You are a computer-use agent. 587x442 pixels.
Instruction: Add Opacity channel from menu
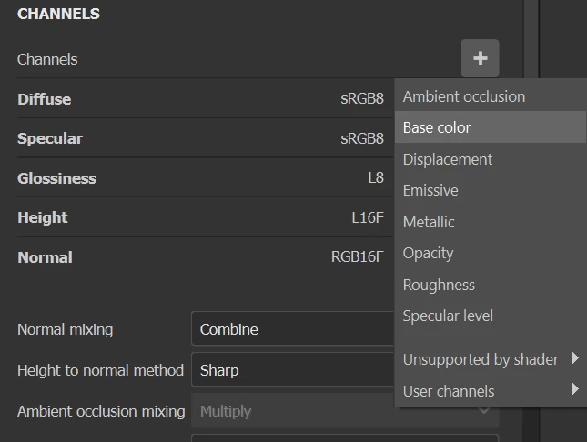coord(428,253)
